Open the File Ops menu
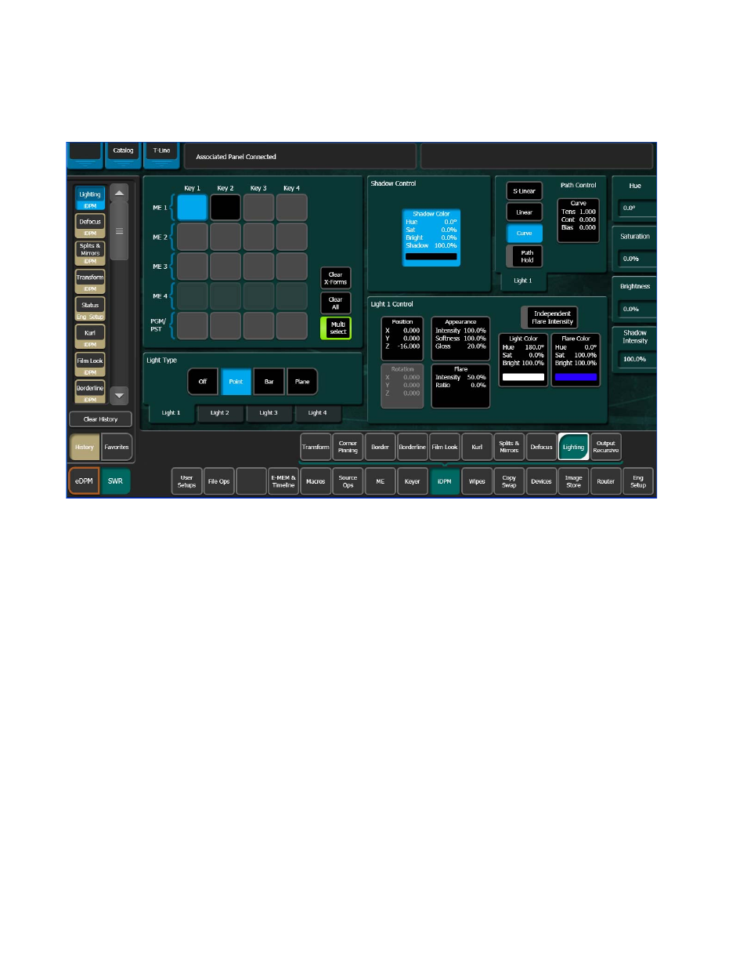 [x=218, y=481]
